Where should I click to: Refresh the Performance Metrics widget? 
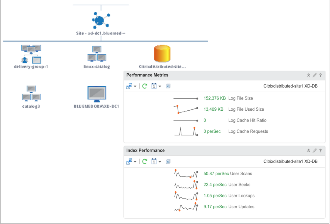pos(145,86)
